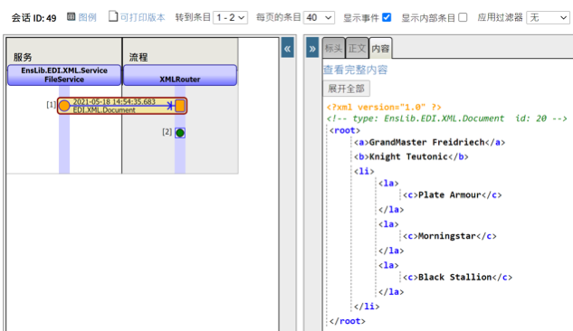Viewport: 573px width, 331px height.
Task: Collapse la element containing Black Stallion
Action: point(388,265)
